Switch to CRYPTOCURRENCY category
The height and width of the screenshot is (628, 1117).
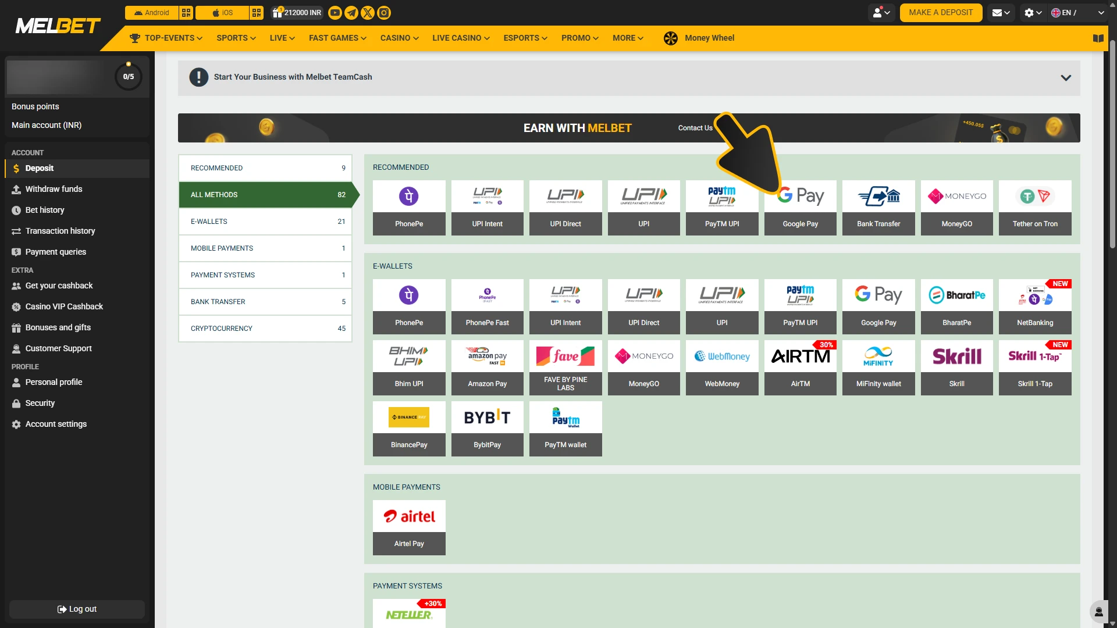(265, 329)
